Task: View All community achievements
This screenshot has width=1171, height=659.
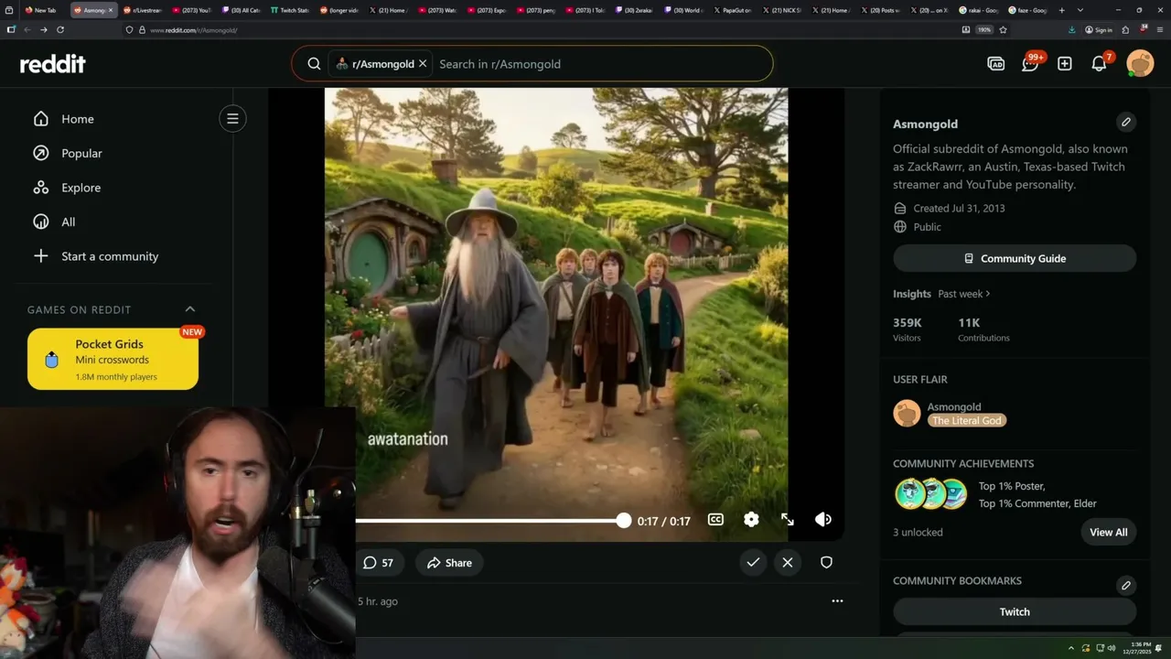Action: [1108, 532]
